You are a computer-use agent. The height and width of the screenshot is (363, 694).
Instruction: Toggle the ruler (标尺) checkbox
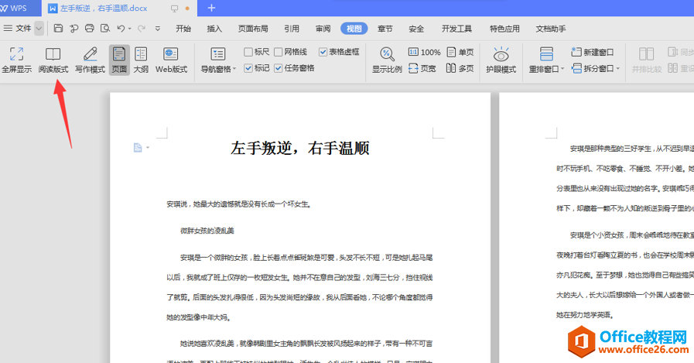[248, 52]
